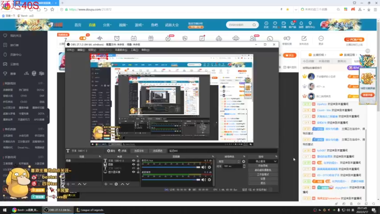380x214 pixels.
Task: Go to 首页 tab in Douyu nav
Action: point(78,25)
